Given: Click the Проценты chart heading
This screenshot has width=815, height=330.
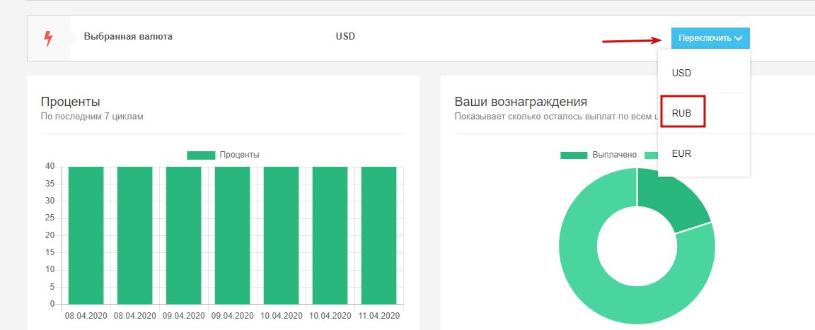Looking at the screenshot, I should click(70, 102).
